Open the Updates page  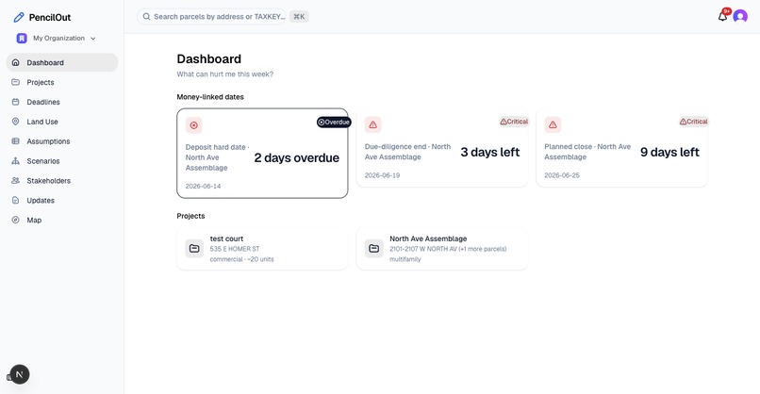point(62,200)
